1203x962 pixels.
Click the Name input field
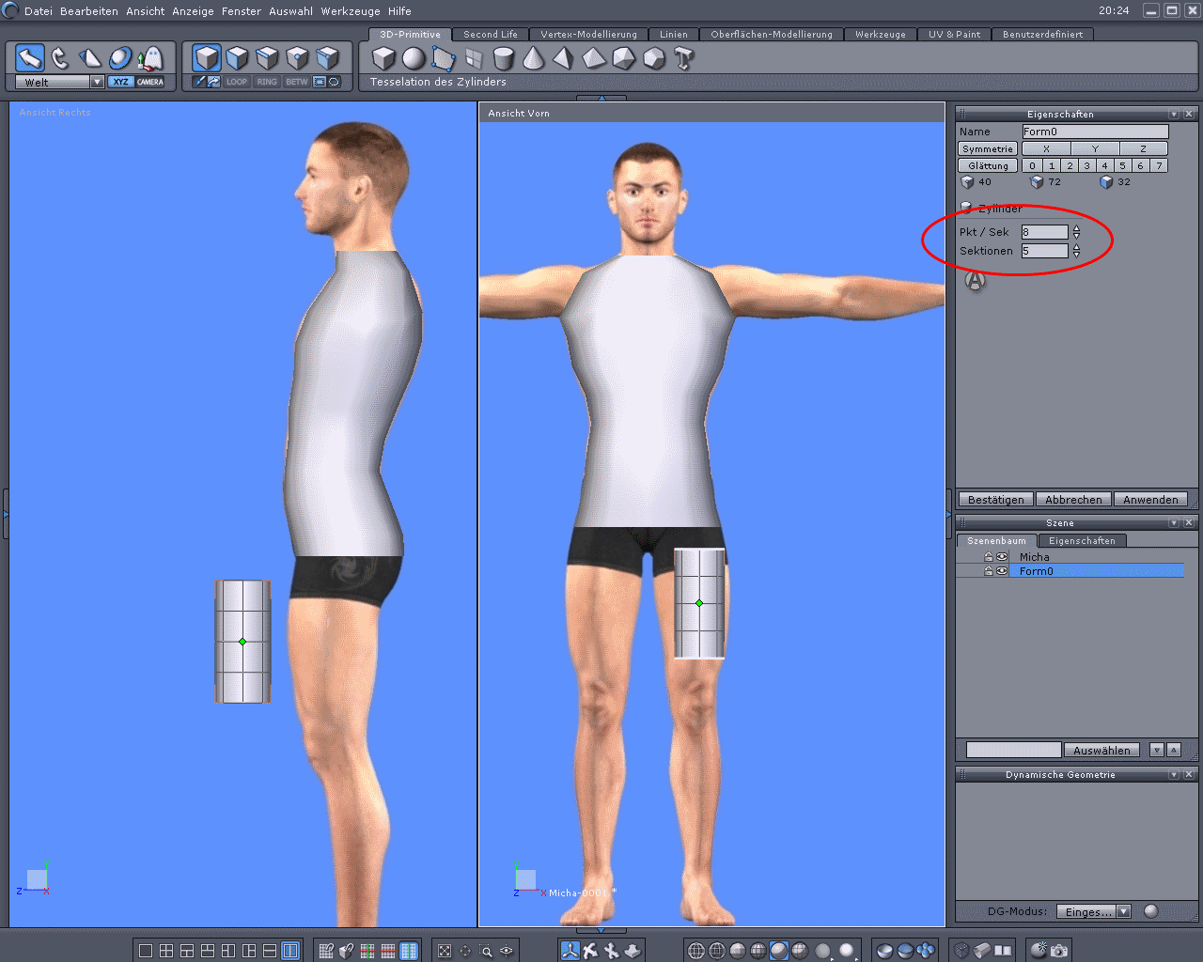1095,132
